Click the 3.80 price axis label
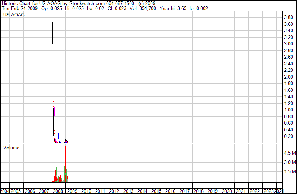 click(x=288, y=17)
